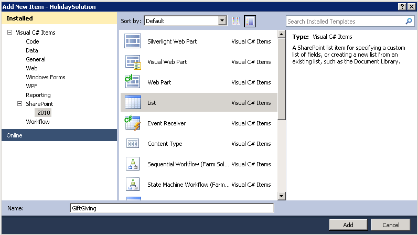This screenshot has height=235, width=418.
Task: Click the Cancel button
Action: tap(391, 225)
